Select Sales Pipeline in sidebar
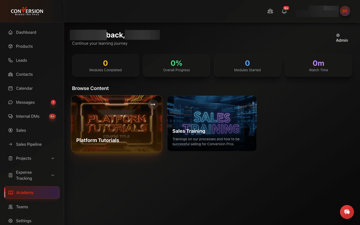Image resolution: width=360 pixels, height=225 pixels. coord(29,144)
